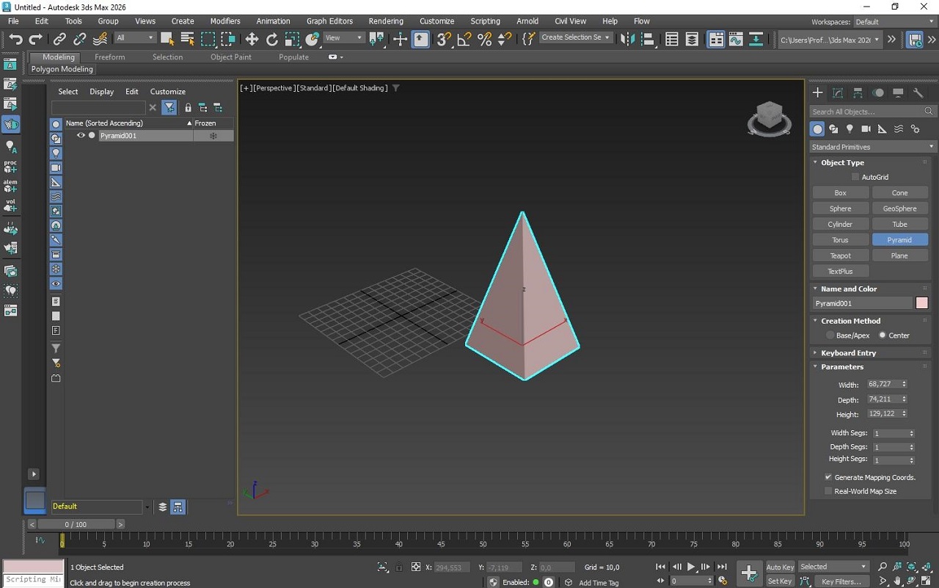Image resolution: width=939 pixels, height=588 pixels.
Task: Select the Move transform tool
Action: tap(252, 39)
